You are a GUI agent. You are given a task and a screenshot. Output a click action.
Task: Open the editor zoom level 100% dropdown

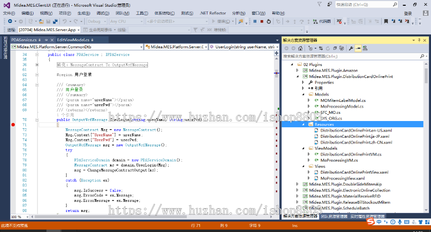(x=19, y=217)
